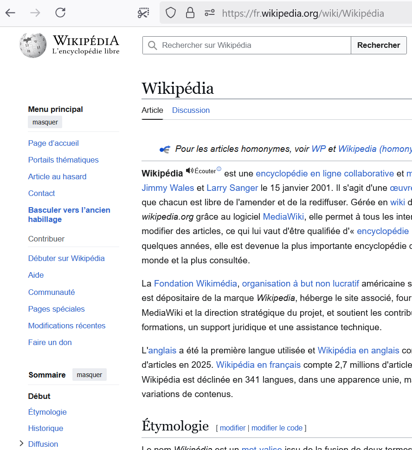Open Débuter sur Wikipédia link
The image size is (412, 450).
(x=66, y=258)
